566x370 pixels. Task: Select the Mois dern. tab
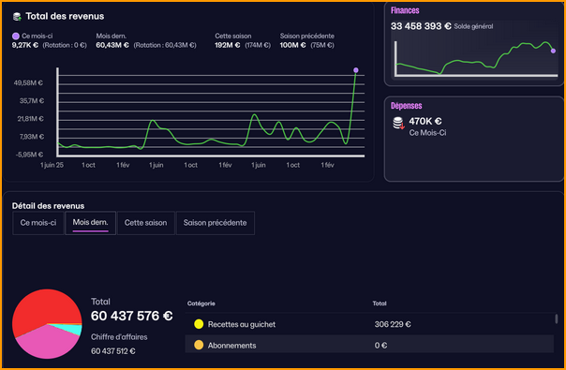91,223
